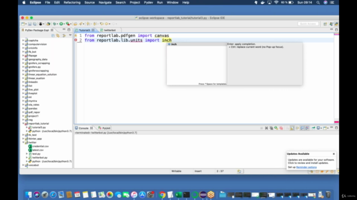The width and height of the screenshot is (357, 200).
Task: Expand the captcha project
Action: (x=23, y=41)
